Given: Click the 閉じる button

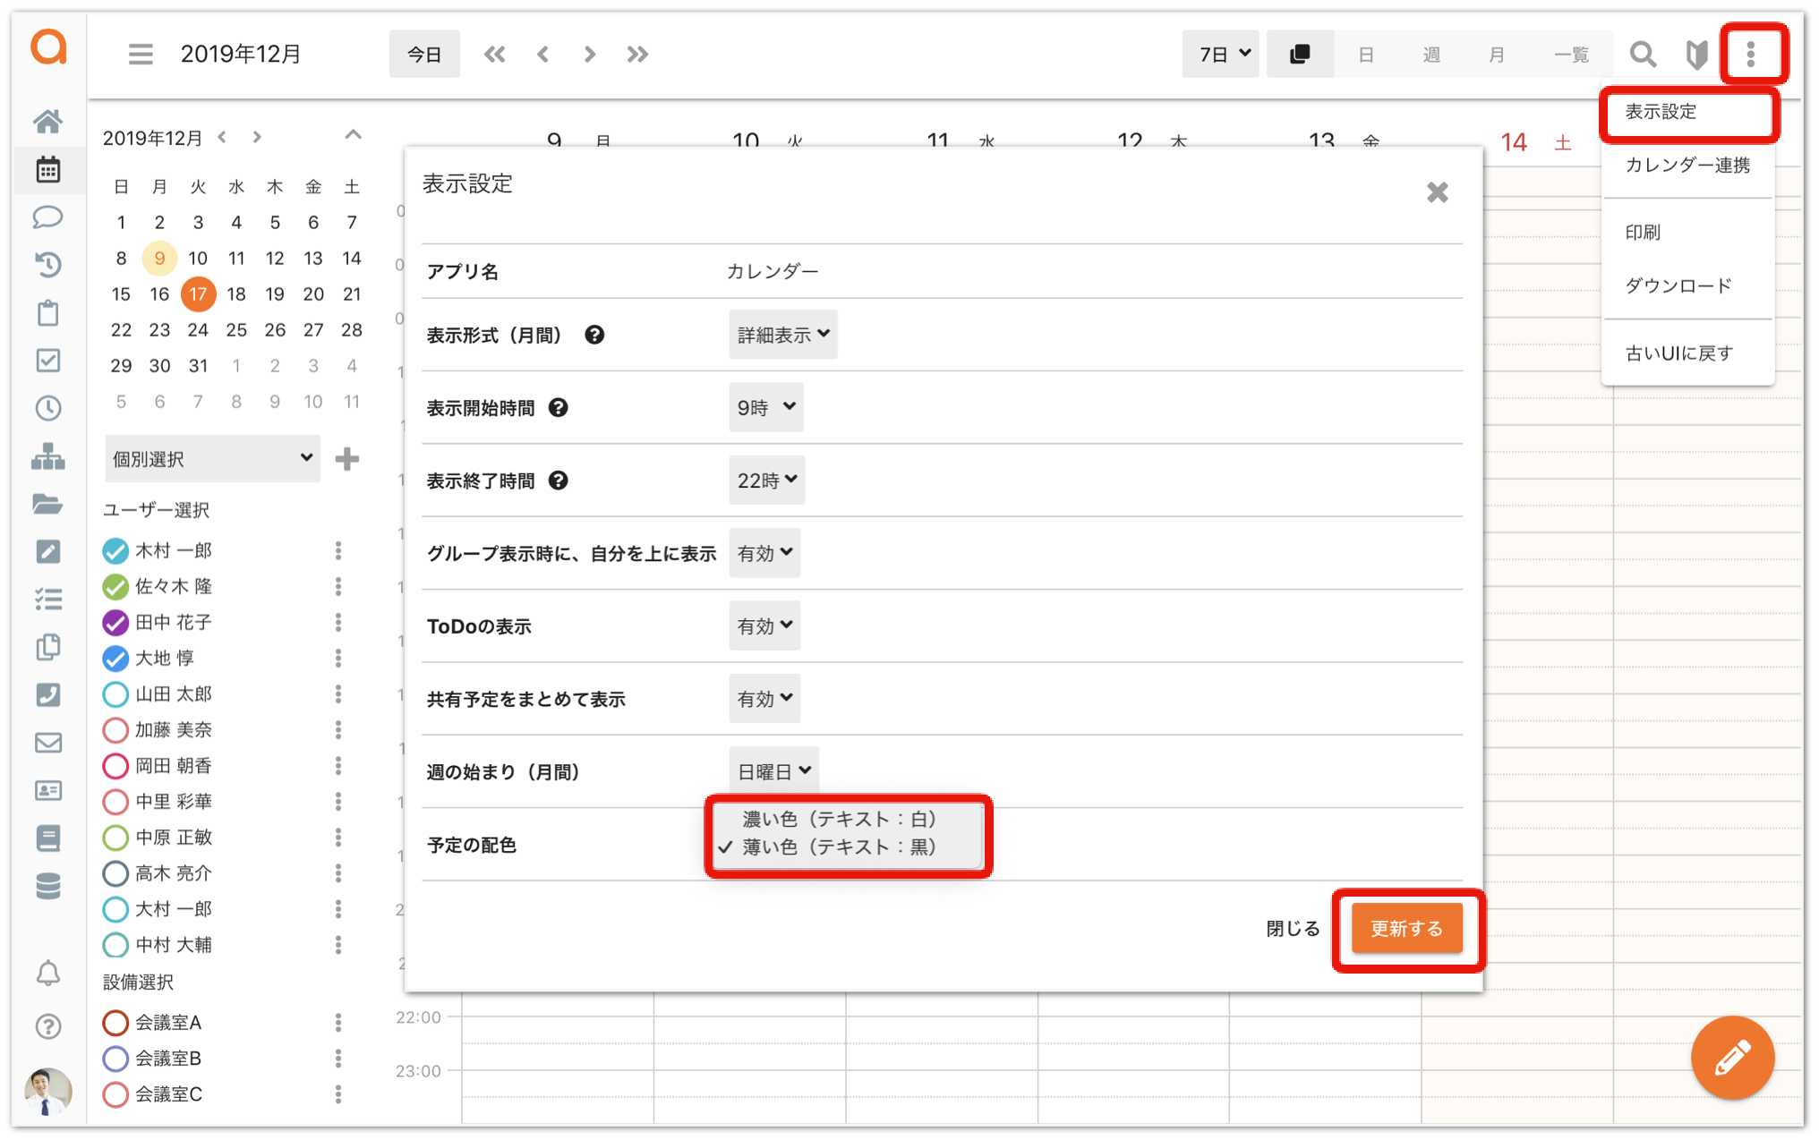Looking at the screenshot, I should 1293,929.
